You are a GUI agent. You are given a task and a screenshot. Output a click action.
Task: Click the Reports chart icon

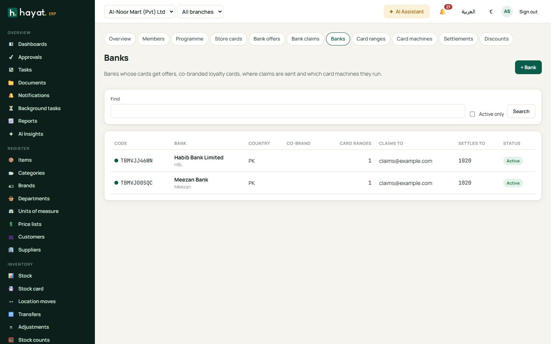[x=11, y=121]
